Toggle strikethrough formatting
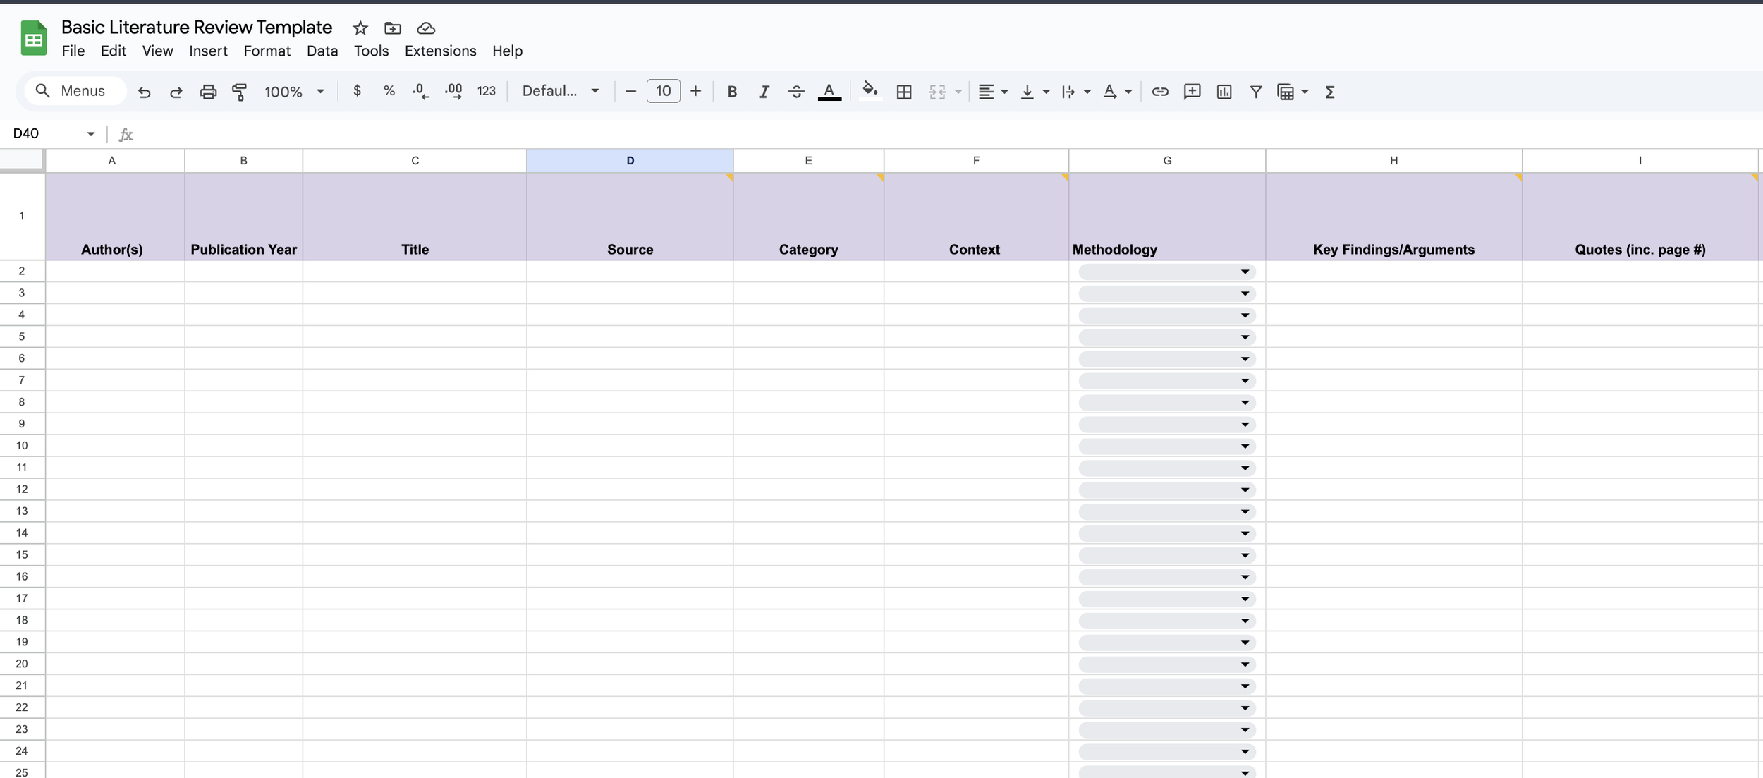This screenshot has width=1763, height=778. (x=796, y=92)
